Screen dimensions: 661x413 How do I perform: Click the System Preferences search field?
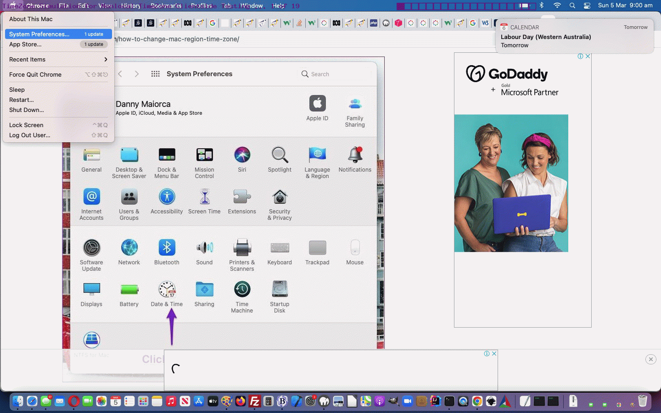334,74
